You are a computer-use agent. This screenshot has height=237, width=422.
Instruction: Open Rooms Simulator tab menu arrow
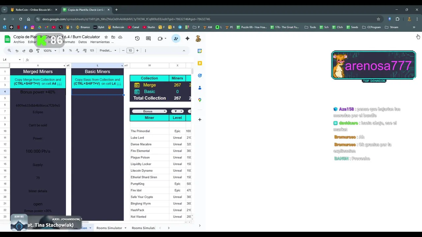[125, 228]
